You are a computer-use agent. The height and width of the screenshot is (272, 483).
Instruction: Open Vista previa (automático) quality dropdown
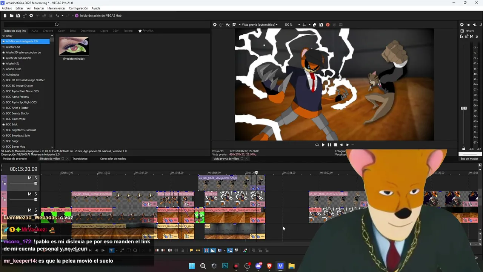(x=260, y=25)
